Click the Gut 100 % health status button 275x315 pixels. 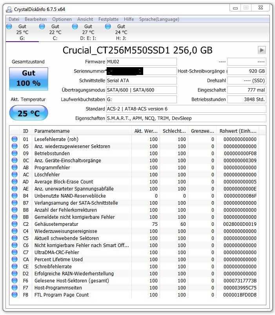click(29, 79)
